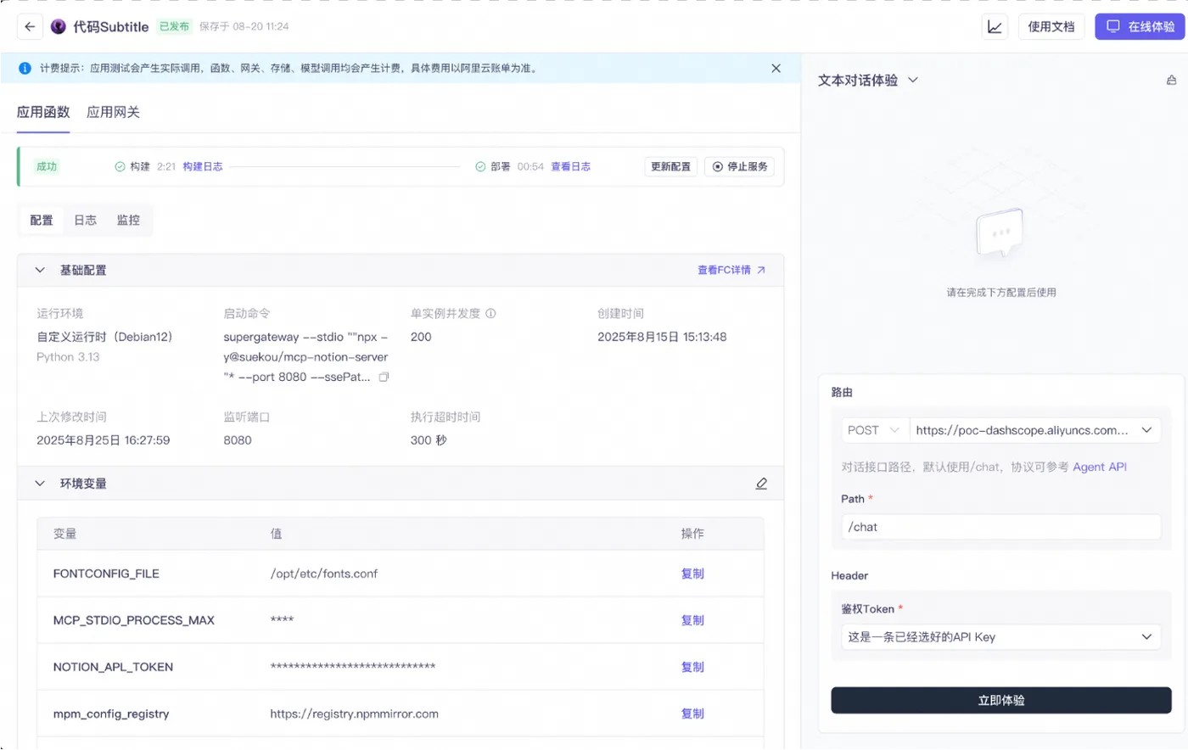Click the MCP_STDIO_PROCESS_MAX variable name
1188x750 pixels.
pos(134,621)
